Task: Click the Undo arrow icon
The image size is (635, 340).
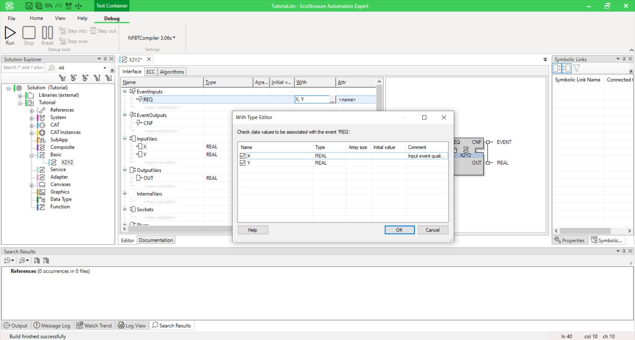Action: (x=49, y=6)
